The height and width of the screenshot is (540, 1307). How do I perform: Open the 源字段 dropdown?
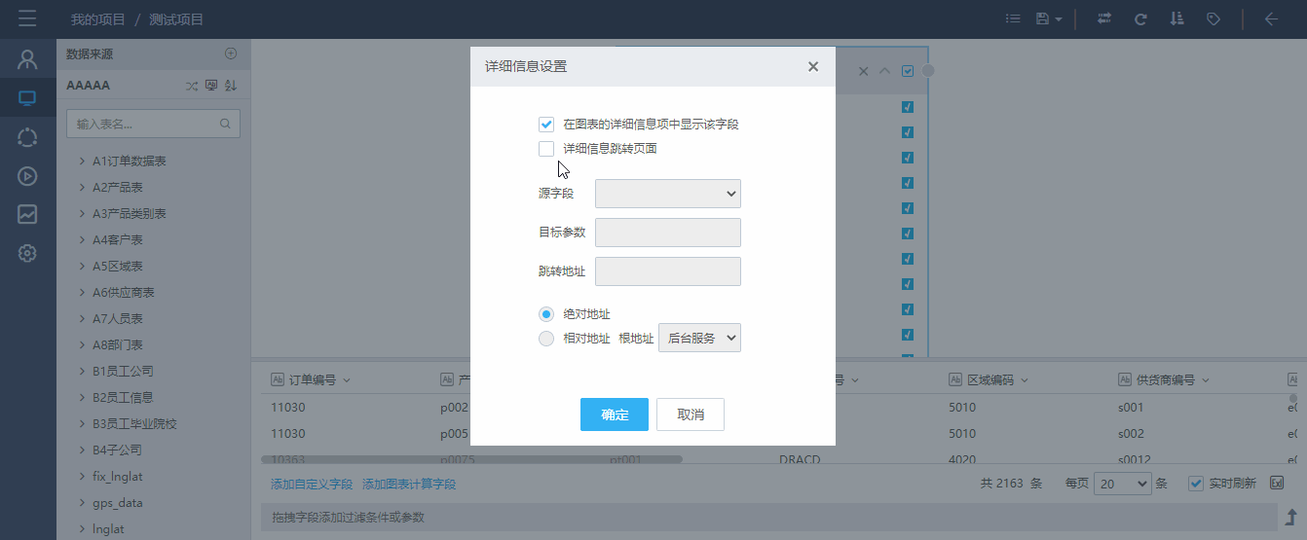click(x=667, y=194)
